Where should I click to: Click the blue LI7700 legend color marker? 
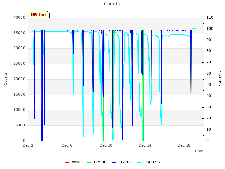pyautogui.click(x=114, y=163)
